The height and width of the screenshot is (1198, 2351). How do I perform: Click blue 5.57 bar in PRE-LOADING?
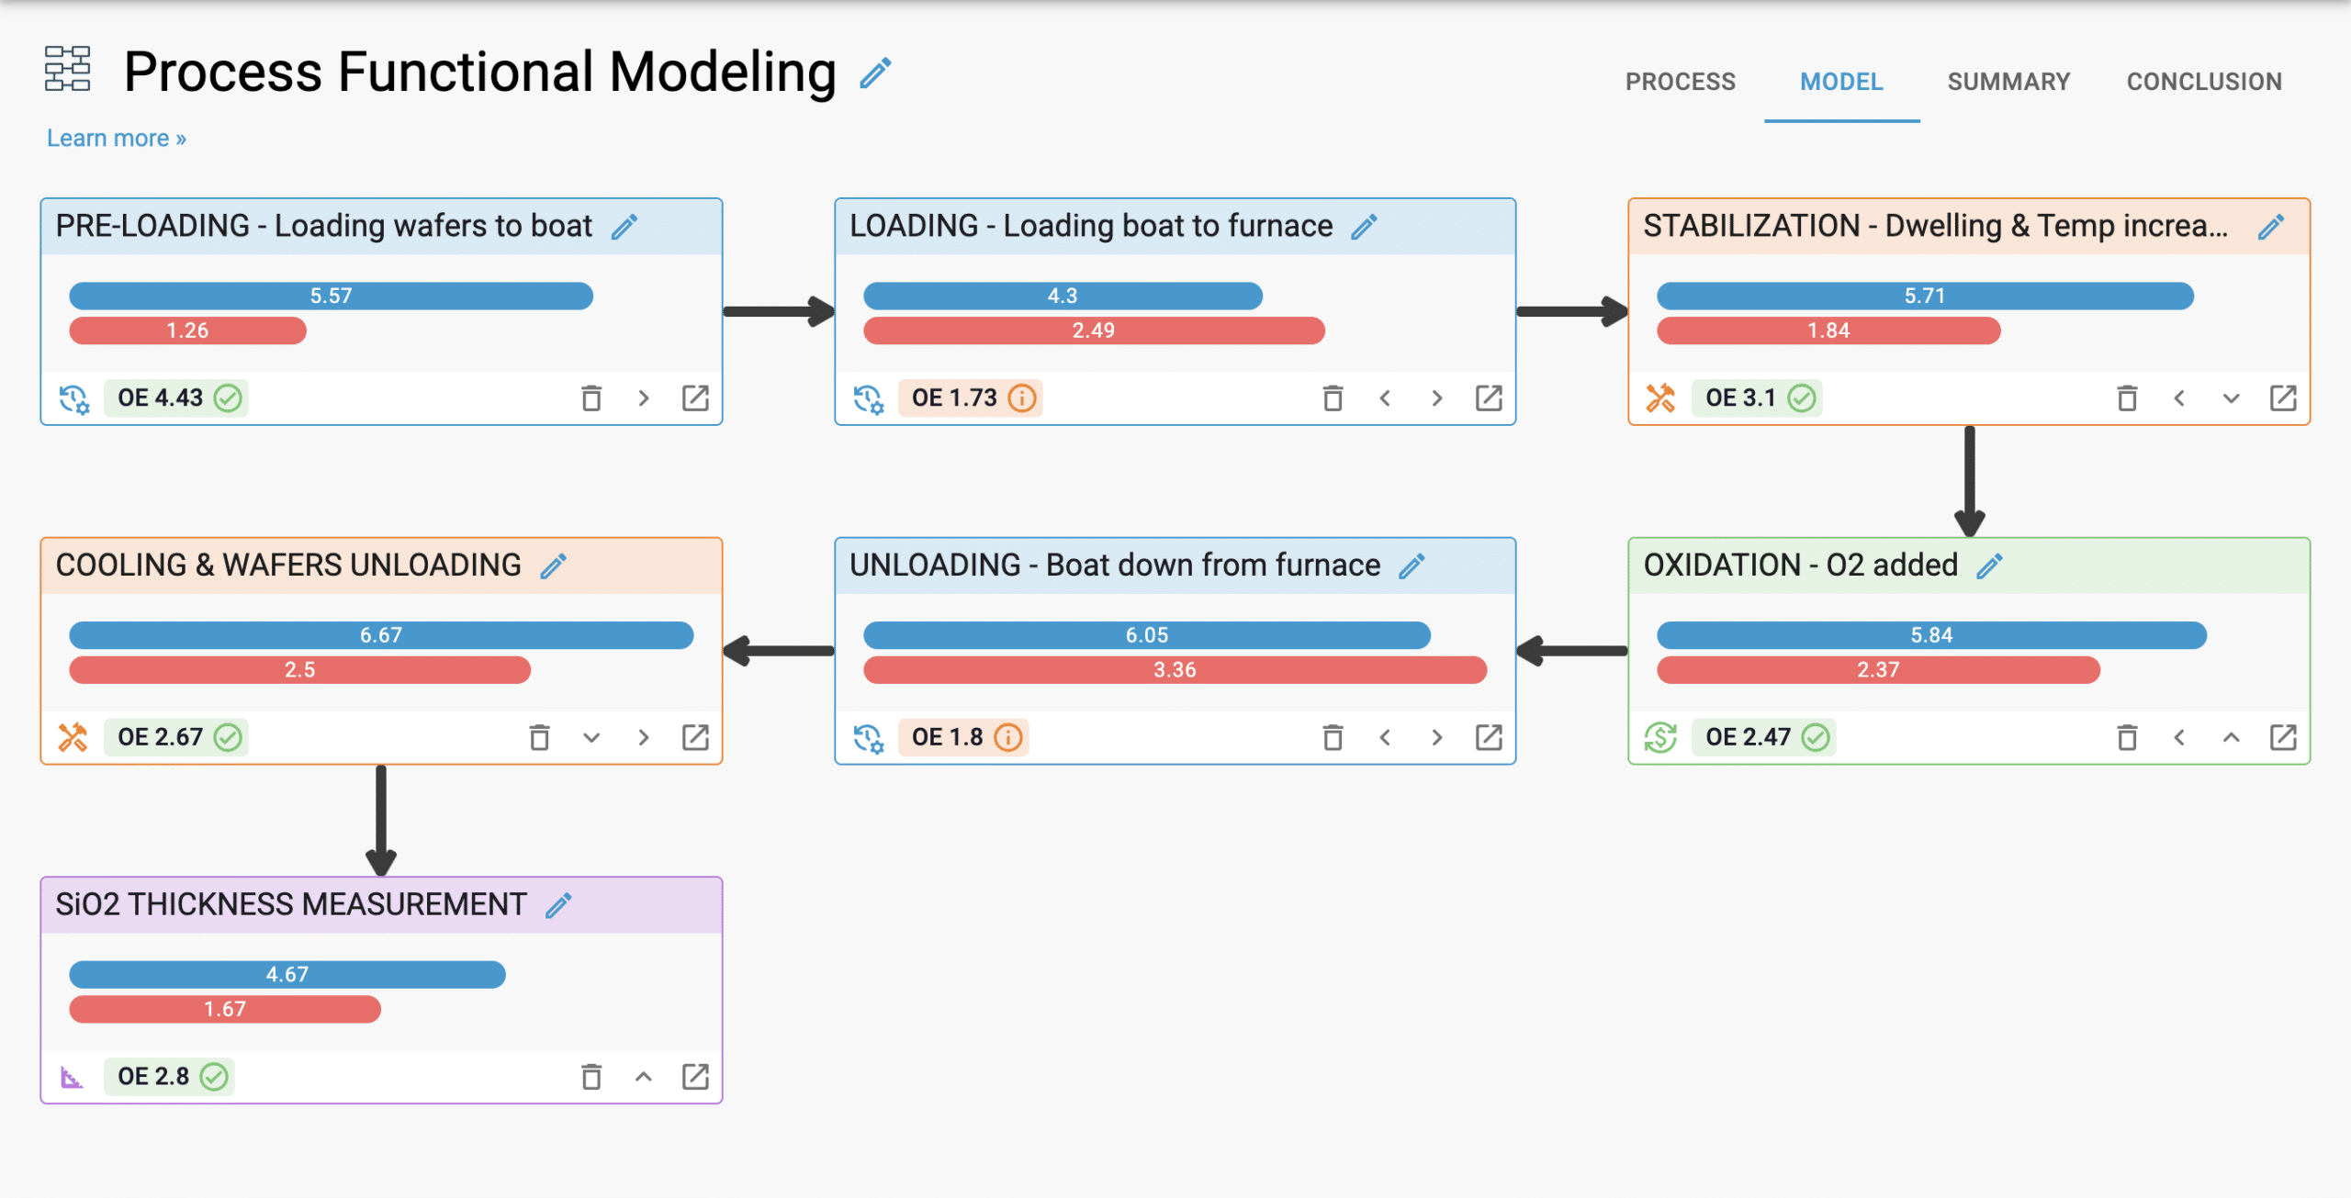331,296
